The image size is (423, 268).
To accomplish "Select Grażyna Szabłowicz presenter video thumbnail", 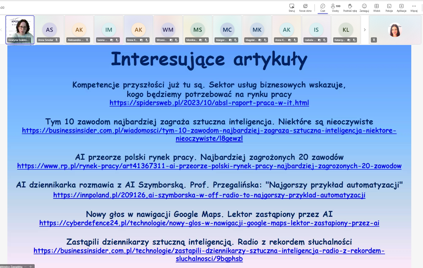I will (20, 30).
